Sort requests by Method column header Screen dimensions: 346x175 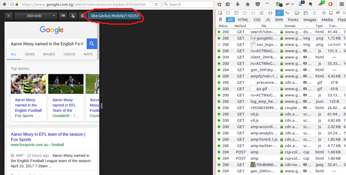coord(240,26)
